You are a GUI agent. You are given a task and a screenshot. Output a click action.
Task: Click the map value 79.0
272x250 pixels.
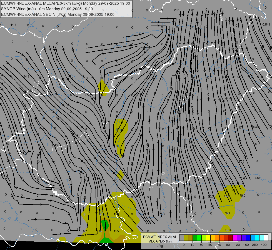coord(242,196)
